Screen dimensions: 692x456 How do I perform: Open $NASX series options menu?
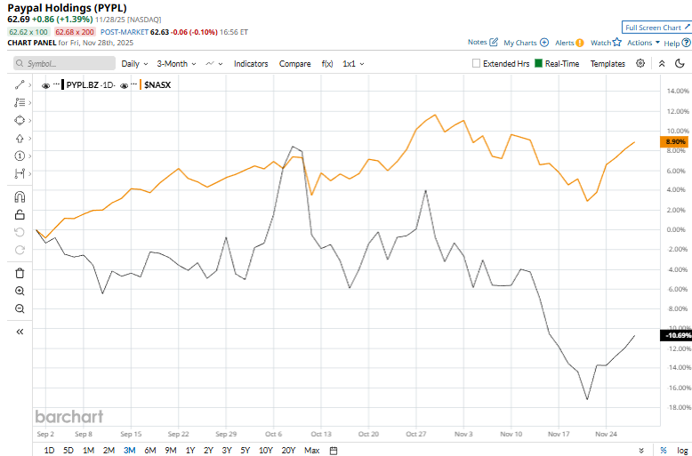pyautogui.click(x=134, y=84)
